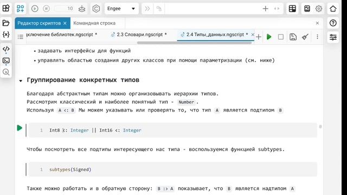Open the script editor code icon
347x195 pixels.
[x=6, y=49]
